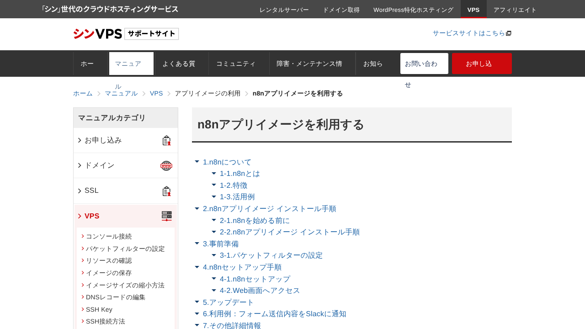Viewport: 585px width, 329px height.
Task: Click the red お申し込み button
Action: (x=482, y=64)
